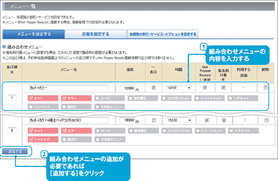Tick the エクステンション checkbox in row 1
This screenshot has height=181, width=278.
point(164,98)
